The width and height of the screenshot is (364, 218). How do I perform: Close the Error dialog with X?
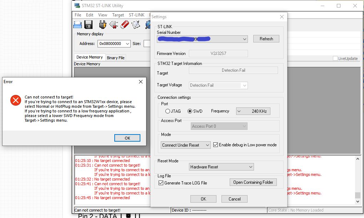coord(141,82)
